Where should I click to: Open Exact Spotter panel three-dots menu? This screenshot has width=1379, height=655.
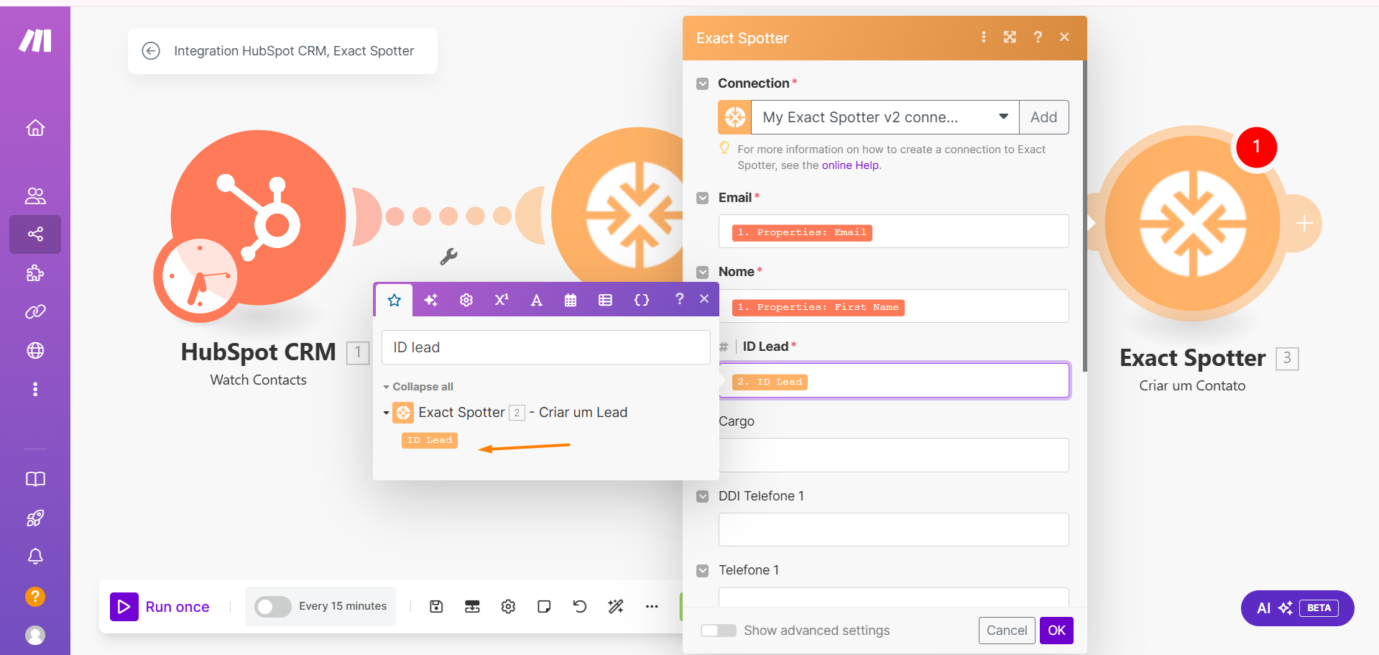984,37
